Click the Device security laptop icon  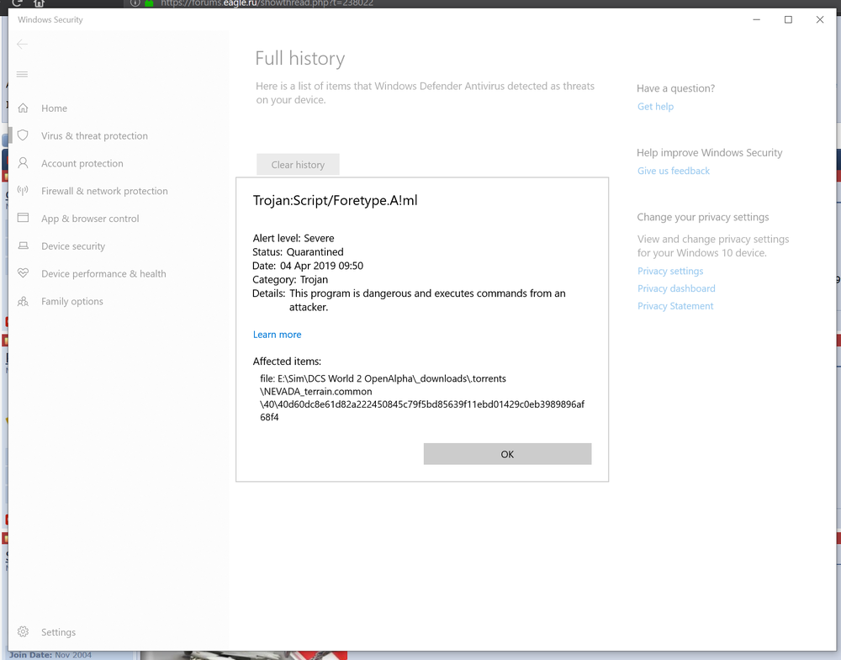[x=23, y=246]
